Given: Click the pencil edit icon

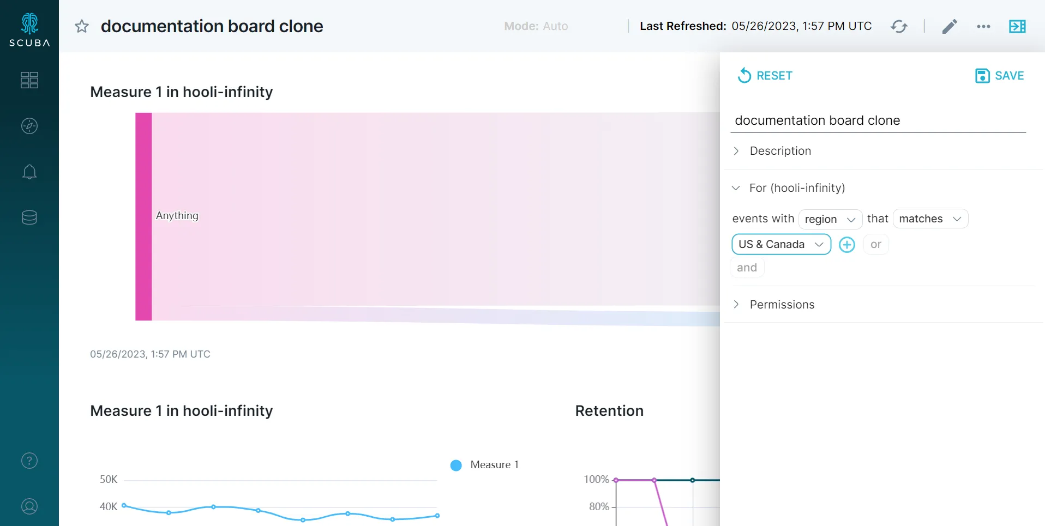Looking at the screenshot, I should [x=950, y=26].
